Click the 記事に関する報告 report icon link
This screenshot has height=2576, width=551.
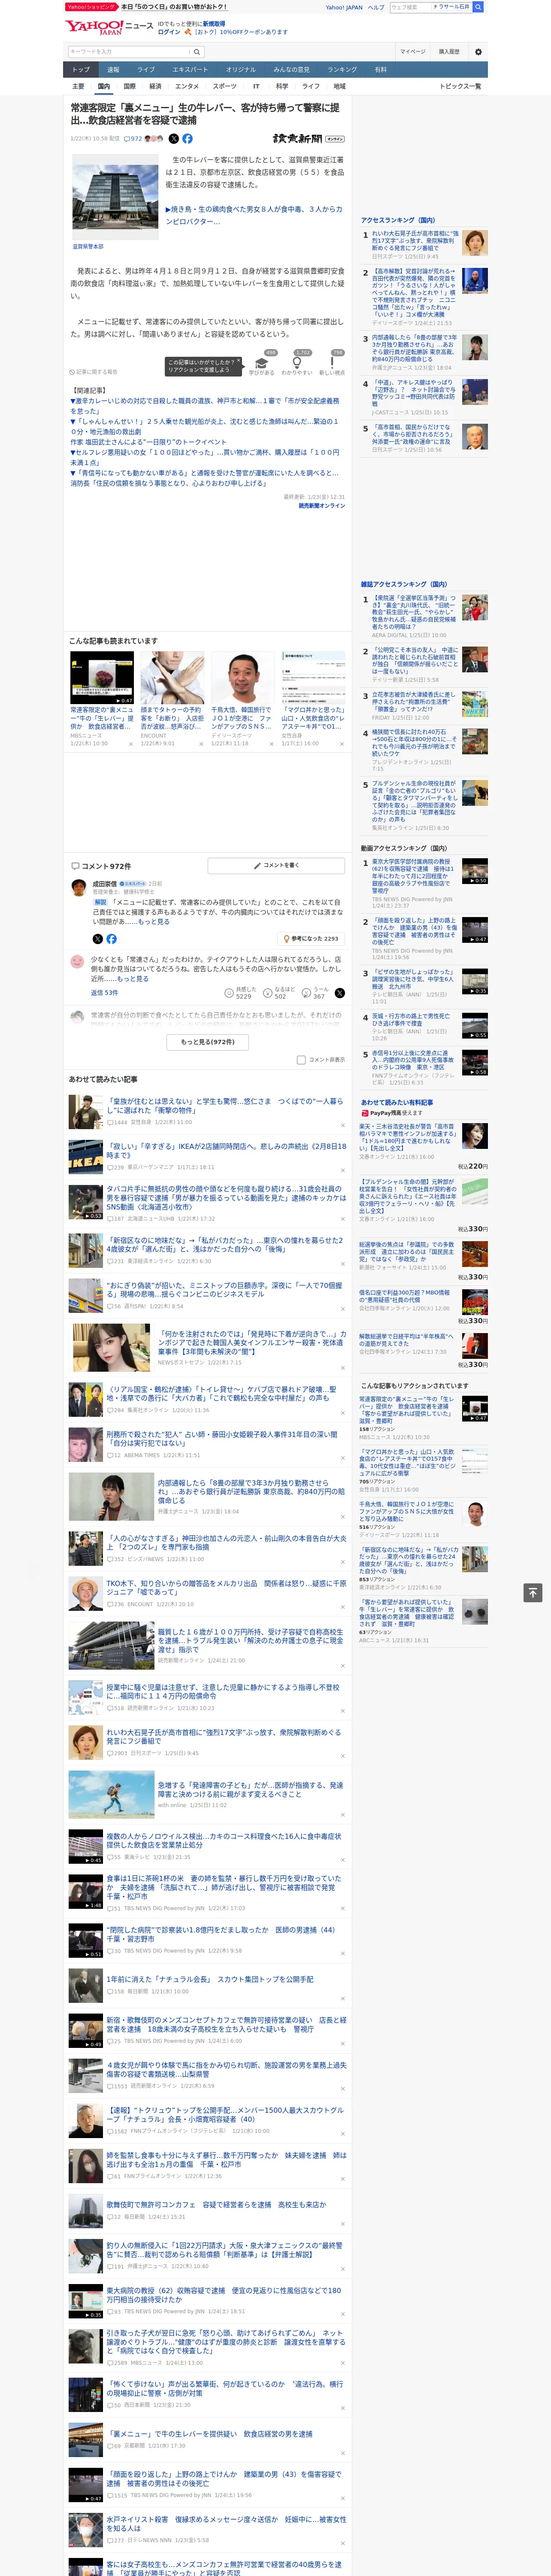click(94, 372)
